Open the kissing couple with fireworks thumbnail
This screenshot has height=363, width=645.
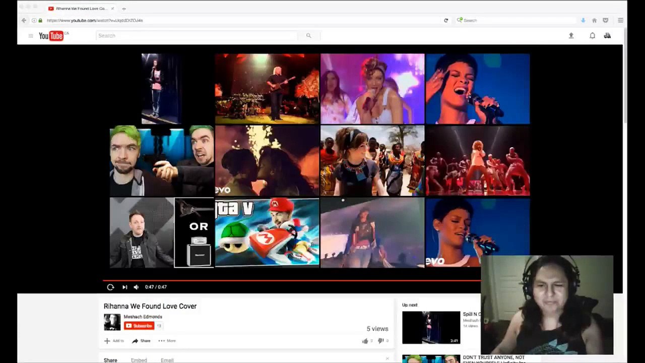(x=267, y=161)
